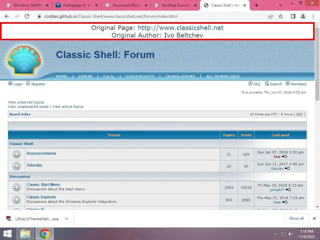
Task: Open the Discussion category heading
Action: pyautogui.click(x=20, y=177)
